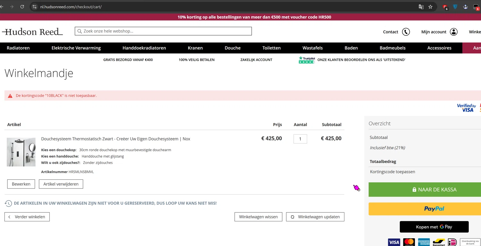Click the Winkelmandje page heading

39,73
